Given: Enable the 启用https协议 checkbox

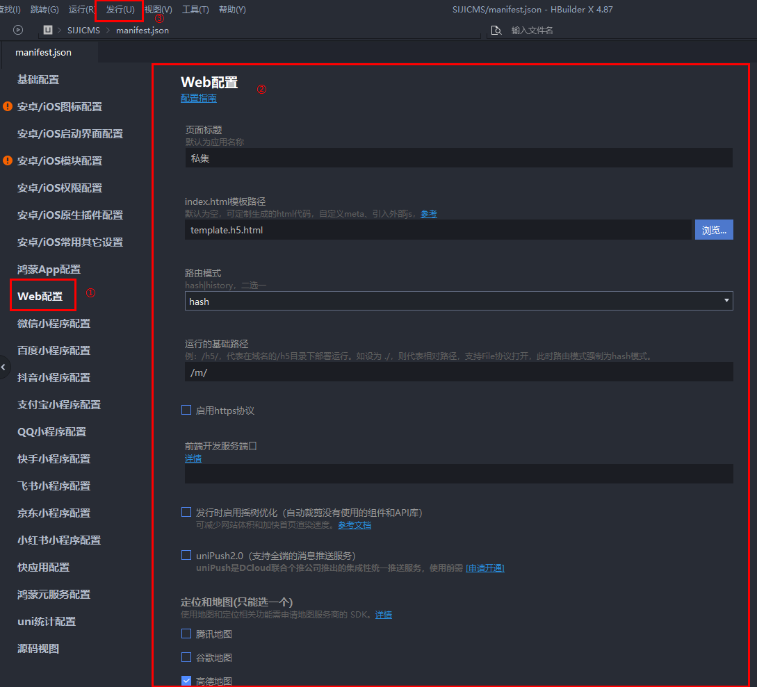Looking at the screenshot, I should click(186, 410).
